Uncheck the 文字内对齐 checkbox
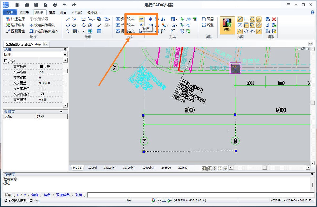This screenshot has height=207, width=317. point(42,94)
